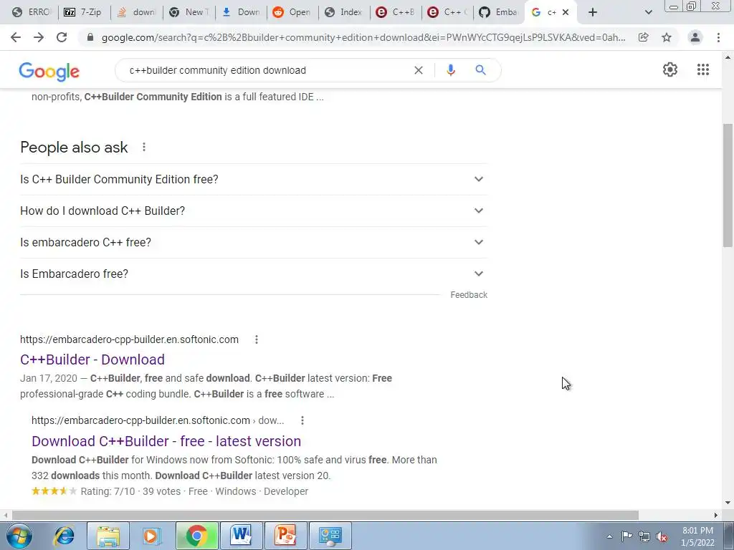Click the share page icon in address bar

[x=644, y=37]
